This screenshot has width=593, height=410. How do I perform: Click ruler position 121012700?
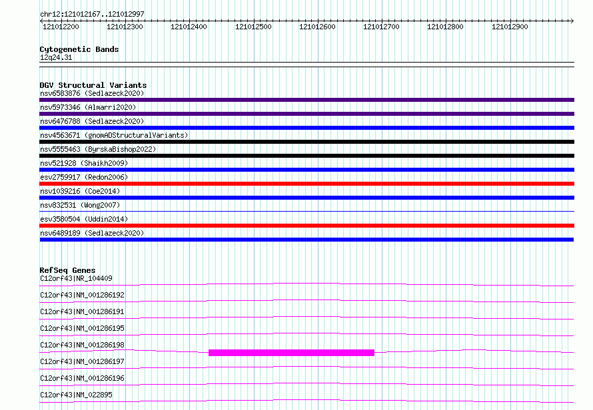coord(381,27)
